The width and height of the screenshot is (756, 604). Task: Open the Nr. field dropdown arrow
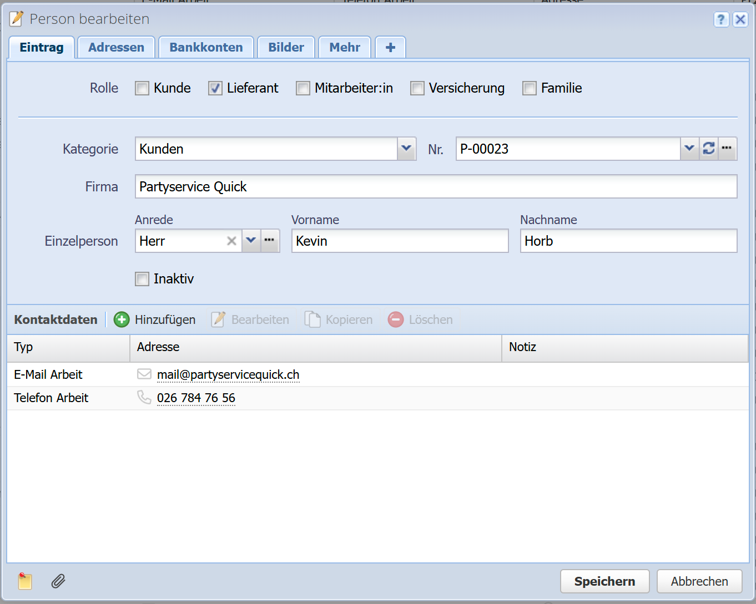(689, 149)
